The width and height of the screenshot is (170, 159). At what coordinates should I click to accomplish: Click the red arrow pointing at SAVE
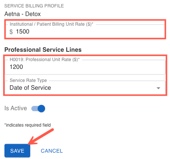(x=41, y=137)
